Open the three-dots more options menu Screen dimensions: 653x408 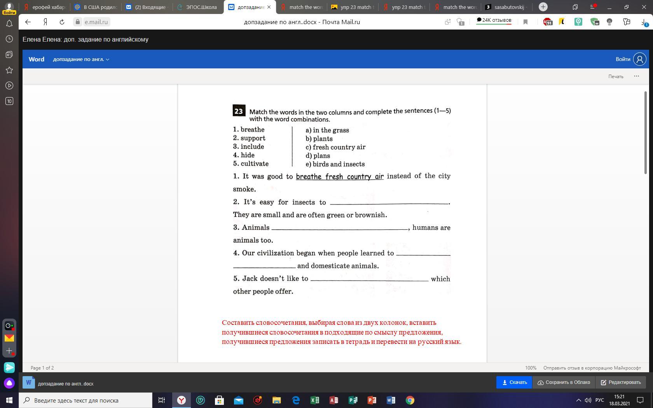pos(636,76)
